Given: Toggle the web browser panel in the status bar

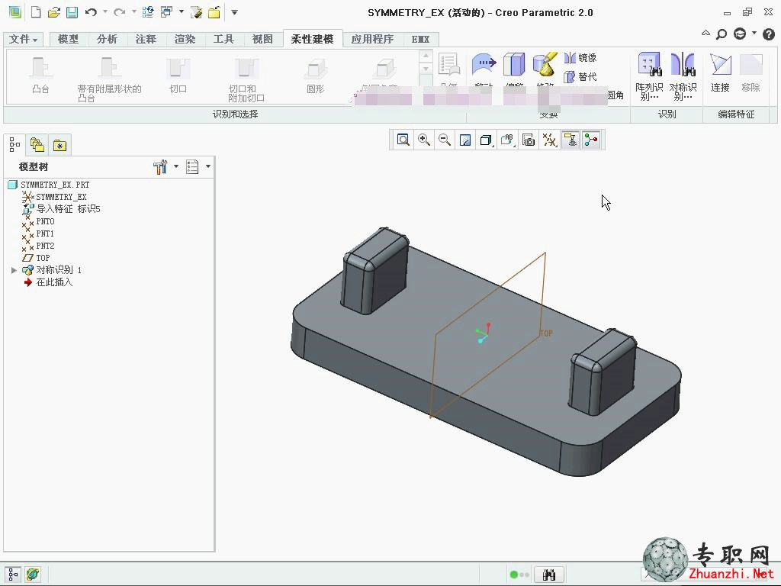Looking at the screenshot, I should pyautogui.click(x=33, y=575).
